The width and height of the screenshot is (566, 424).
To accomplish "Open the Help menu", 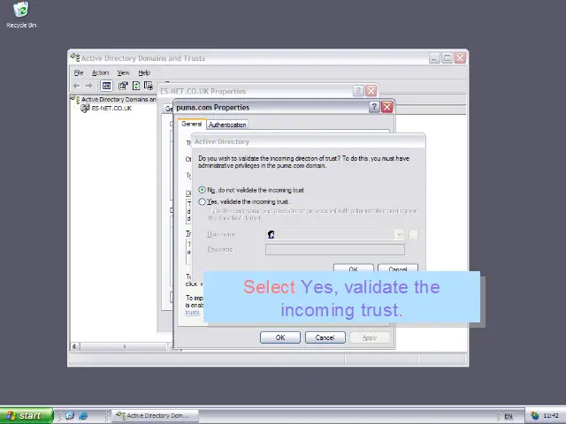I will point(144,72).
